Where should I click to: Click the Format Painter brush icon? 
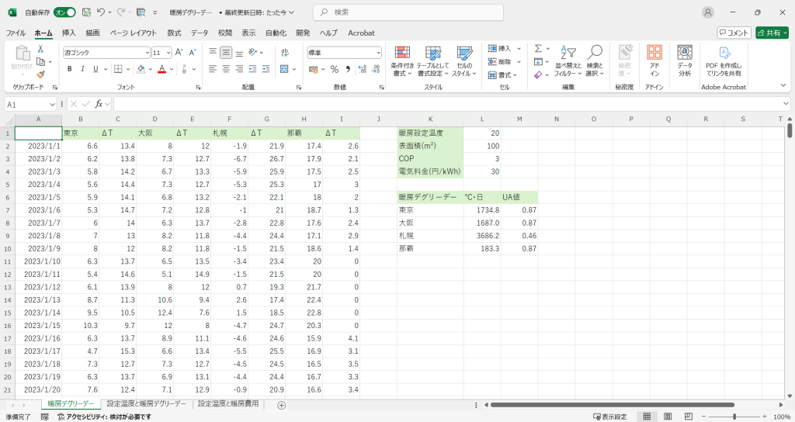pyautogui.click(x=40, y=74)
